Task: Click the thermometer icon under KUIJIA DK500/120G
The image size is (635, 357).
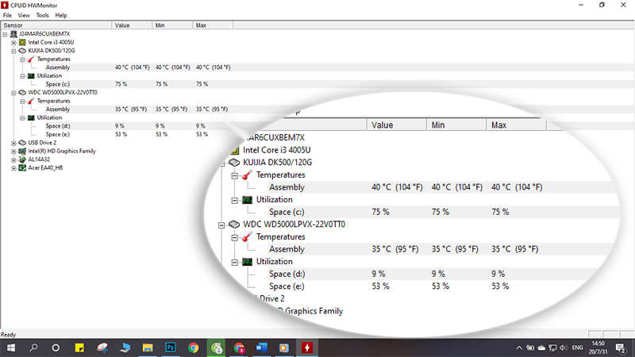Action: click(x=31, y=59)
